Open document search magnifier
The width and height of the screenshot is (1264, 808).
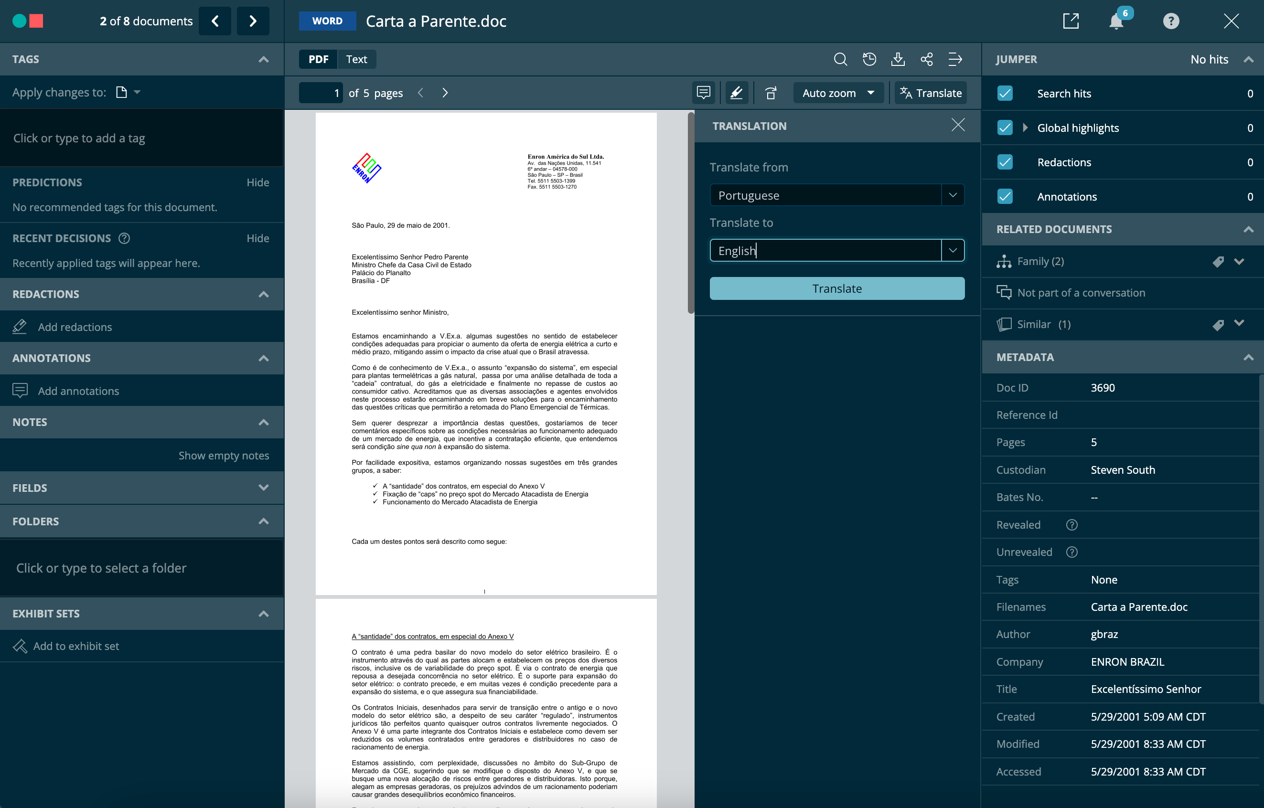tap(840, 59)
